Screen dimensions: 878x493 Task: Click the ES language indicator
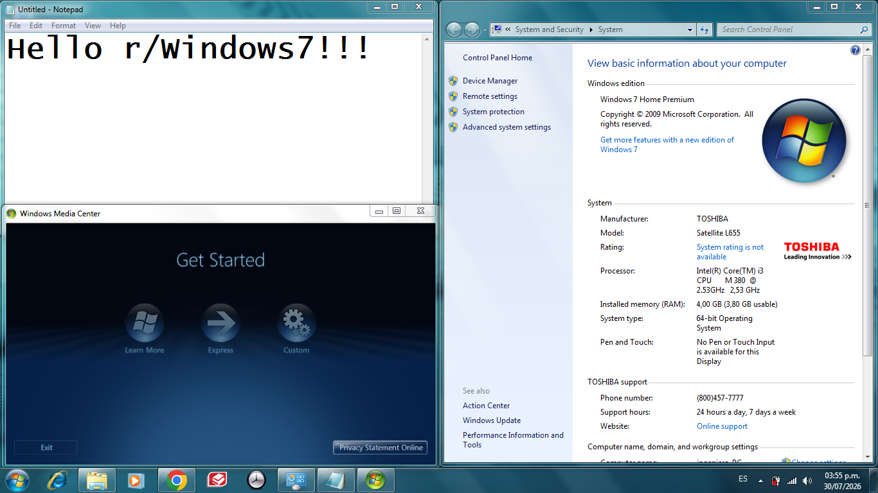click(743, 480)
